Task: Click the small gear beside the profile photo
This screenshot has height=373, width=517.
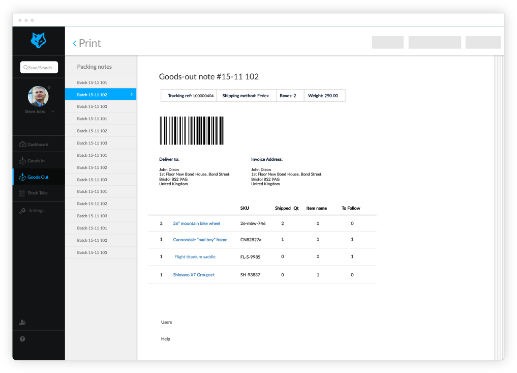Action: pos(49,88)
